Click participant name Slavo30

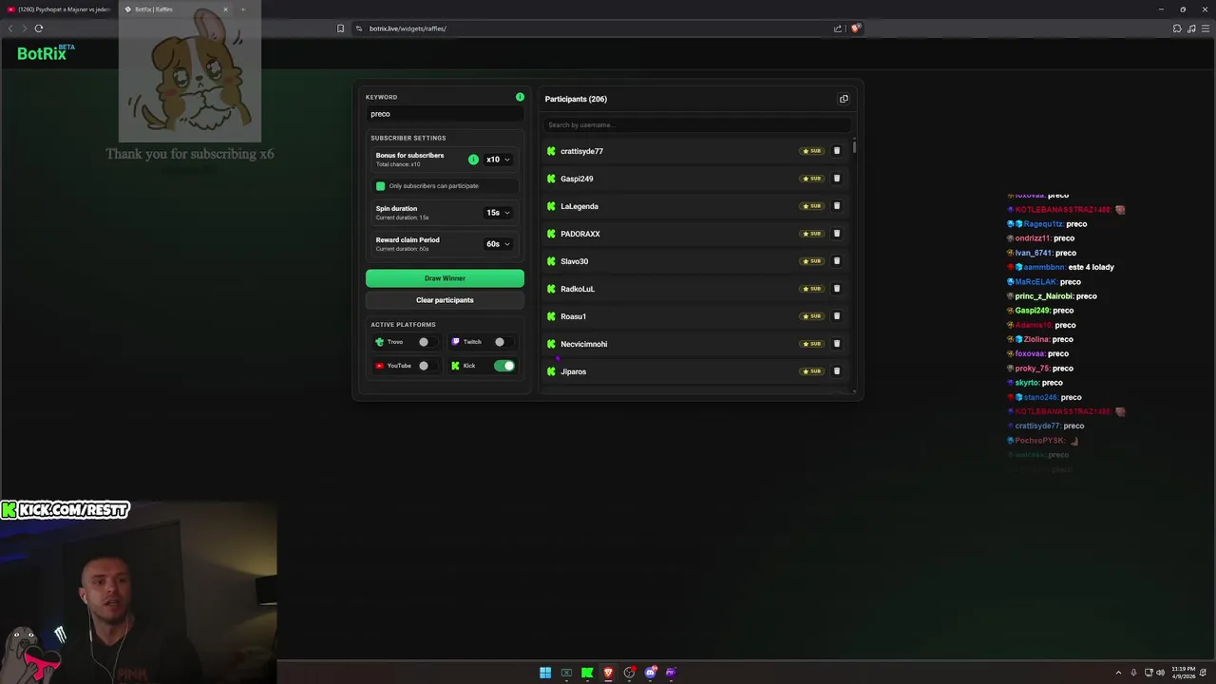tap(575, 261)
